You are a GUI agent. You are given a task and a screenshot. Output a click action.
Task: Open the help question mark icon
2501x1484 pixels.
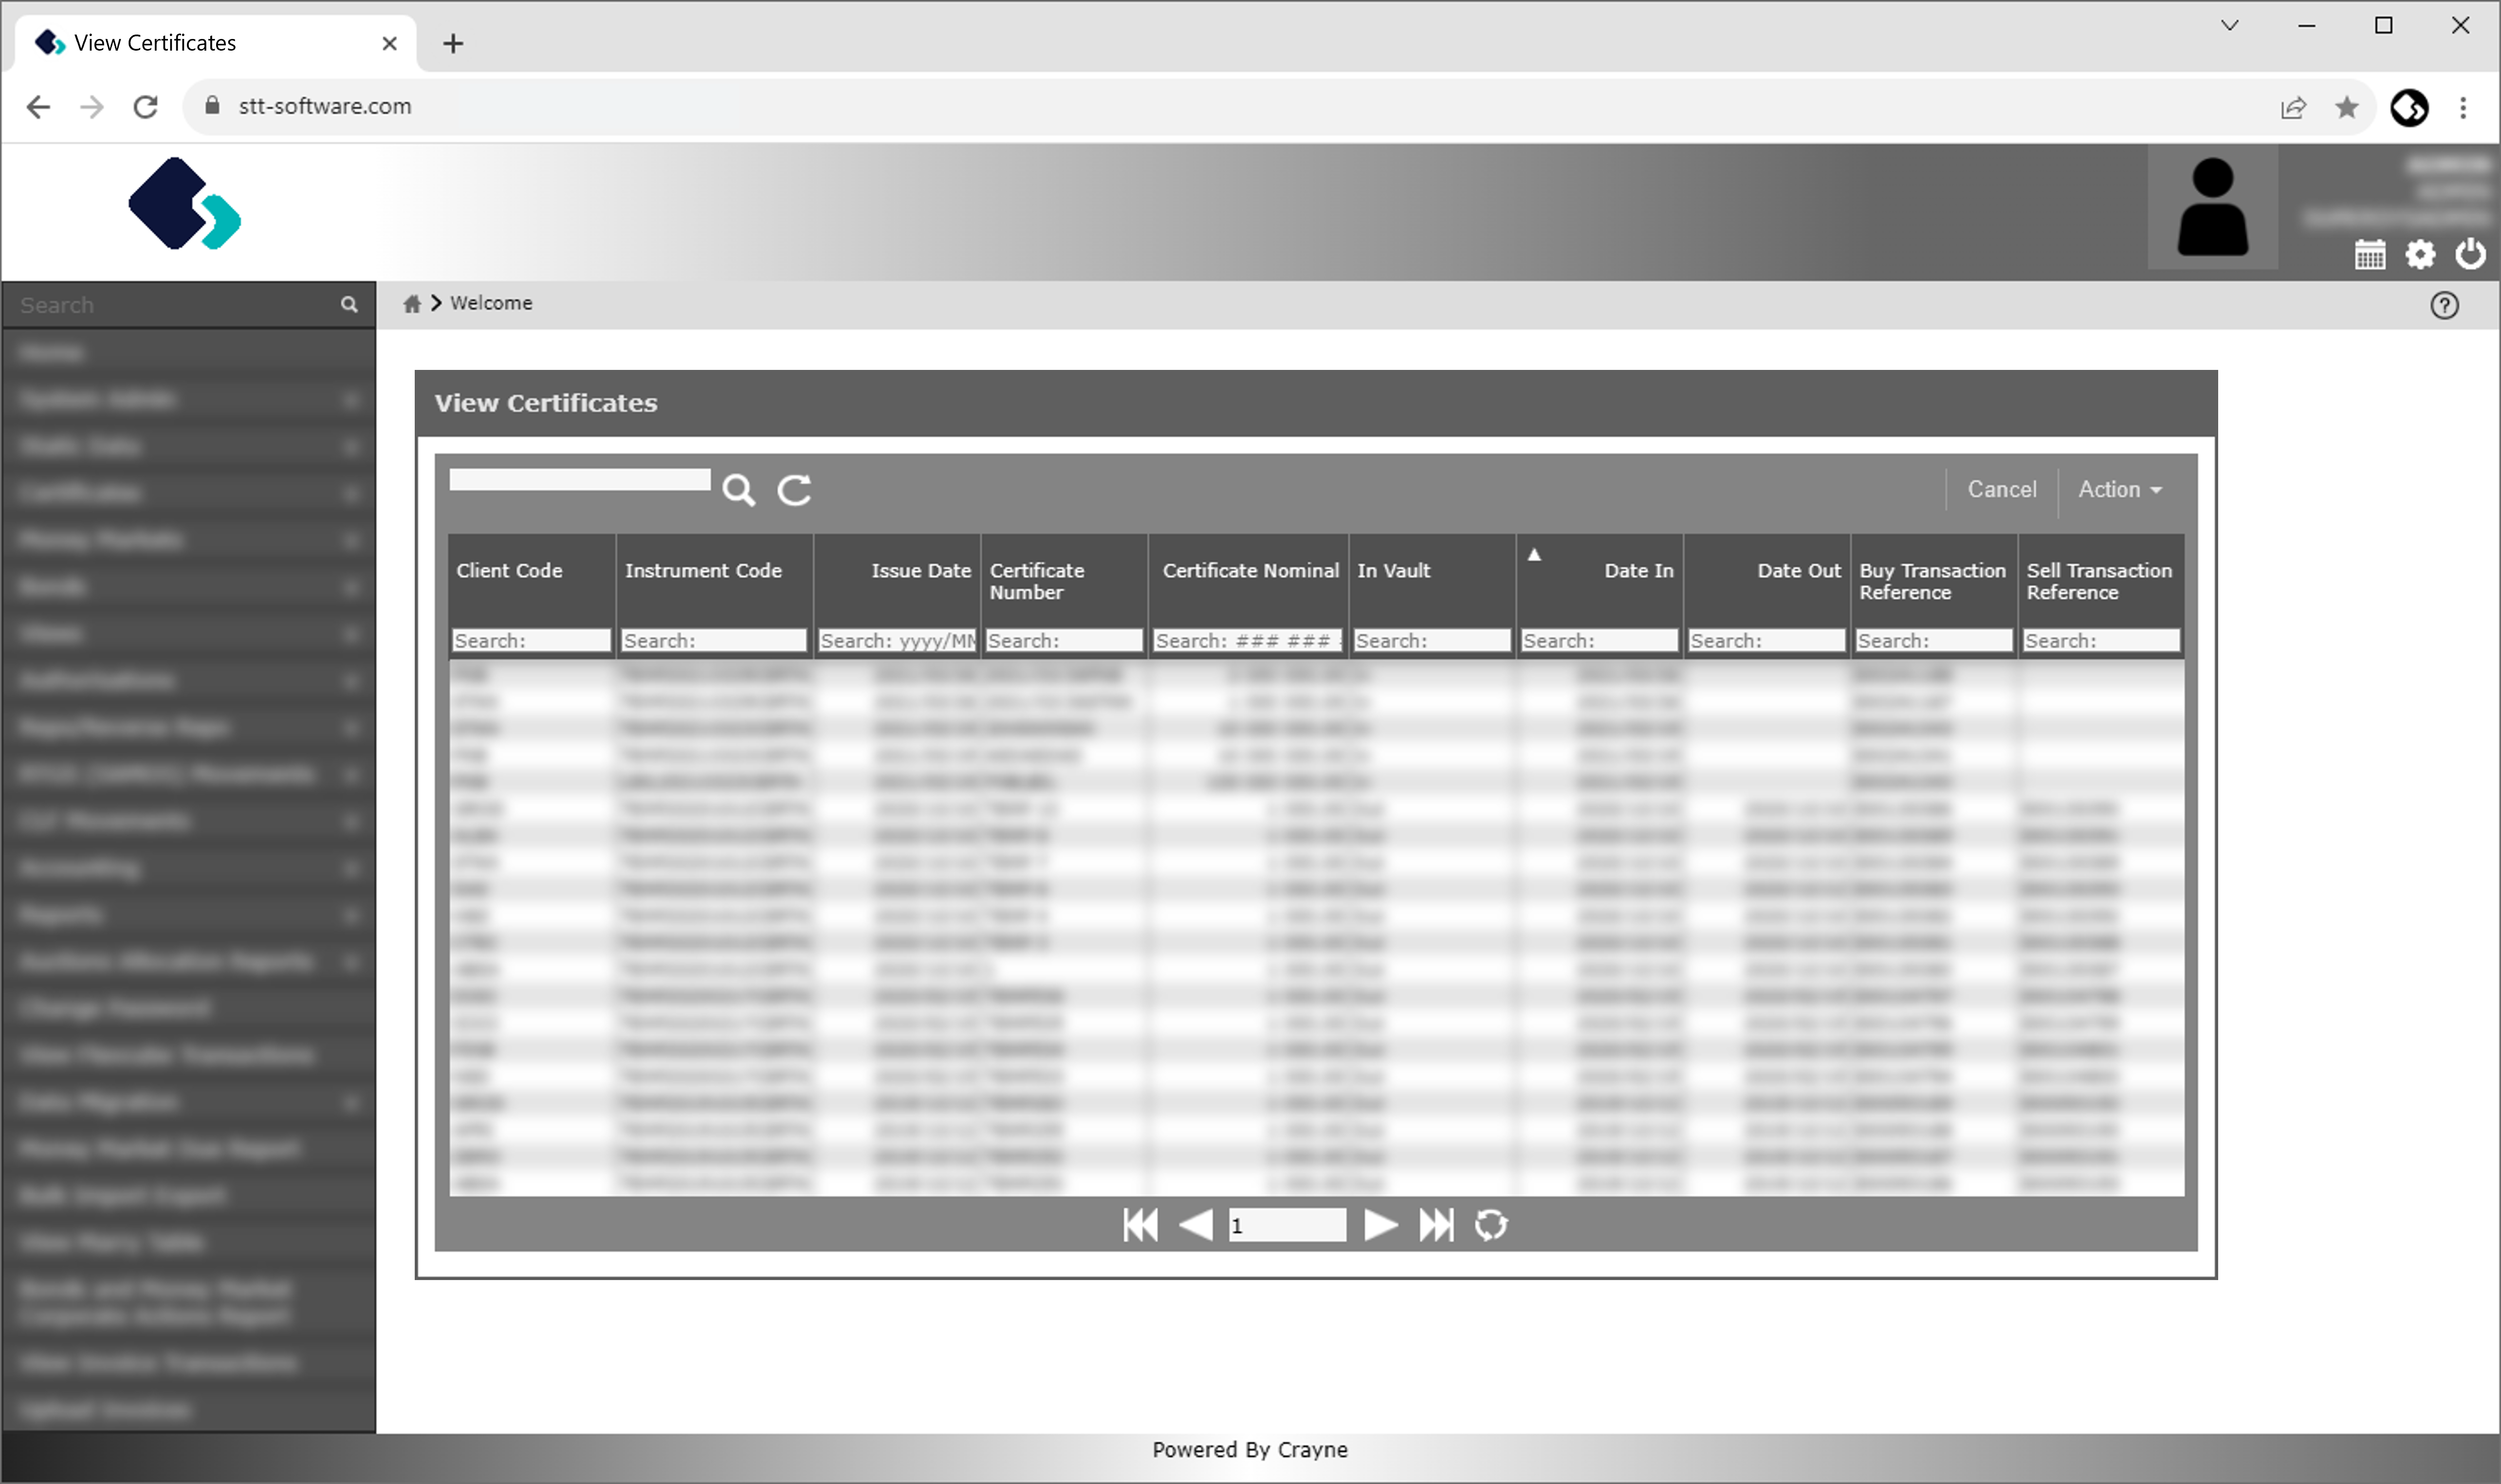pos(2444,306)
